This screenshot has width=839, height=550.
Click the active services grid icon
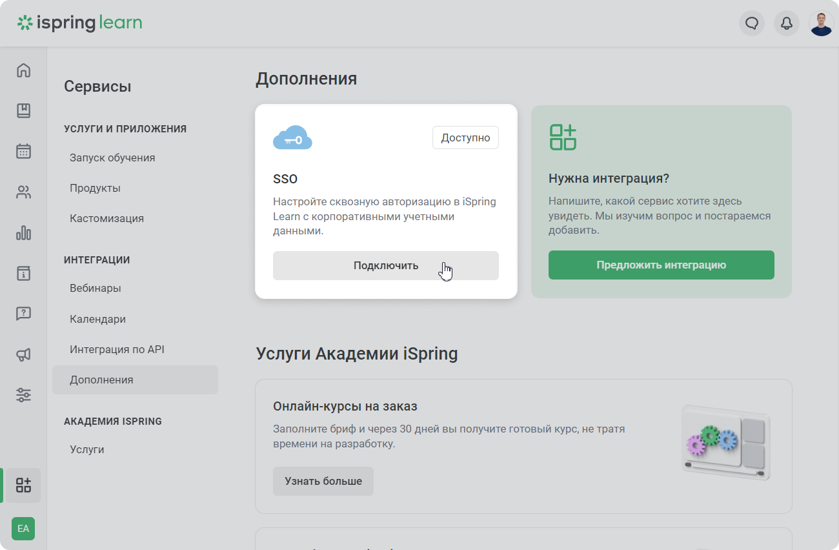click(24, 485)
